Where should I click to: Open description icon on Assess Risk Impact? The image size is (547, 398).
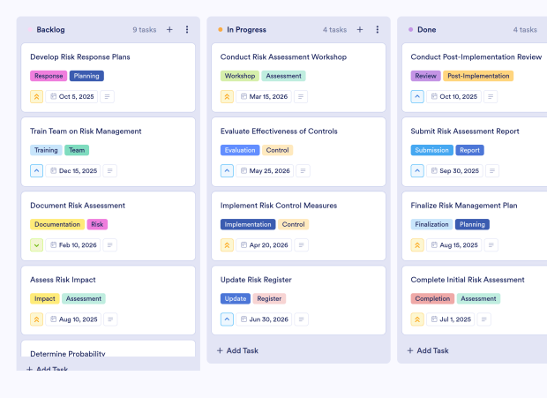coord(110,319)
